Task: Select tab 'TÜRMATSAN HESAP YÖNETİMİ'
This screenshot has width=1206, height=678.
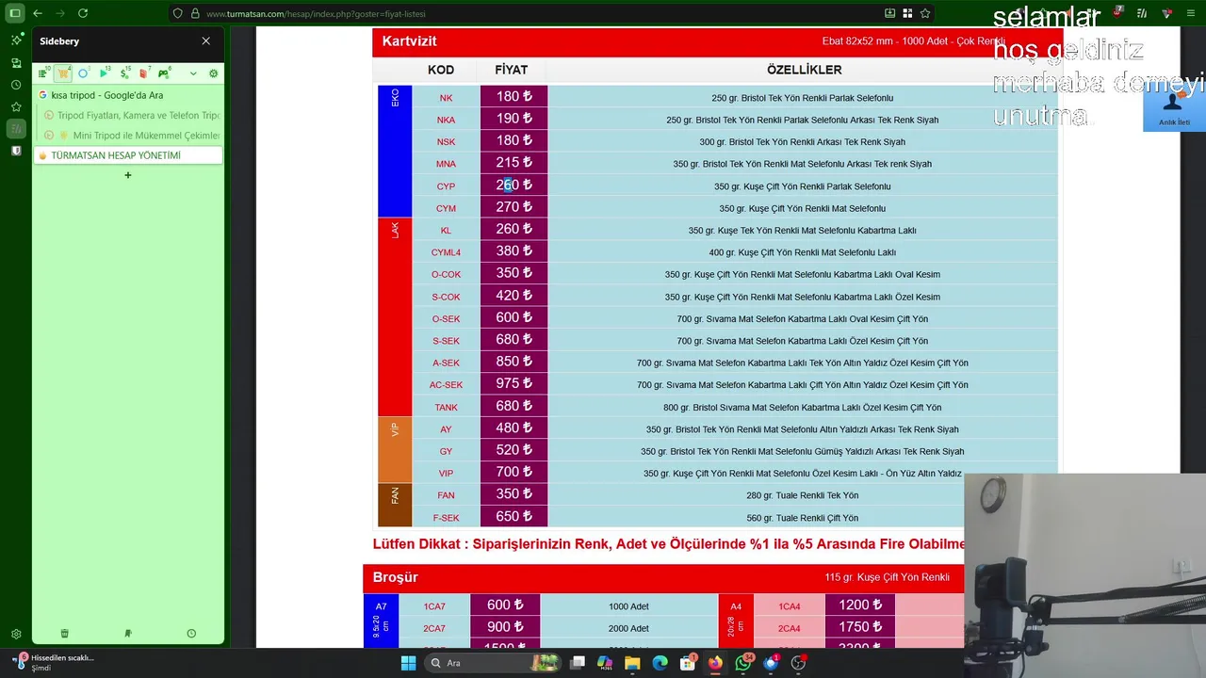Action: [x=128, y=155]
